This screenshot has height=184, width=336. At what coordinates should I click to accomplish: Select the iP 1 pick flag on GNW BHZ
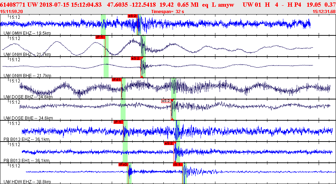(100, 37)
